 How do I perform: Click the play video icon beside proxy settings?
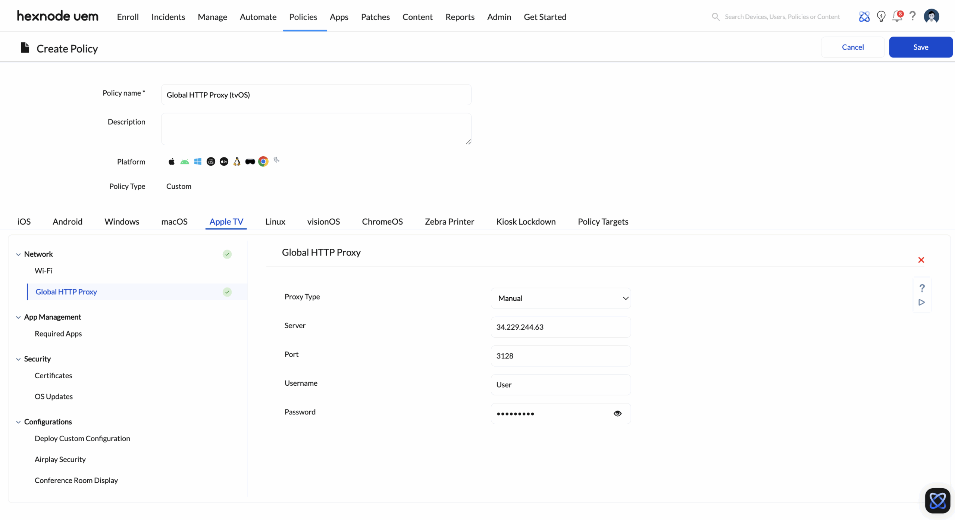click(x=921, y=302)
